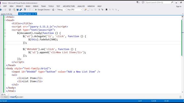184x103 pixels.
Task: Toggle bookmark on current line
Action: pyautogui.click(x=106, y=10)
